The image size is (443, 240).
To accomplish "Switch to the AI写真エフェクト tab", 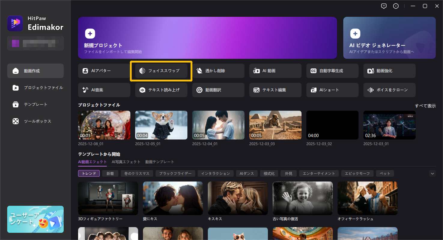I will [x=126, y=162].
